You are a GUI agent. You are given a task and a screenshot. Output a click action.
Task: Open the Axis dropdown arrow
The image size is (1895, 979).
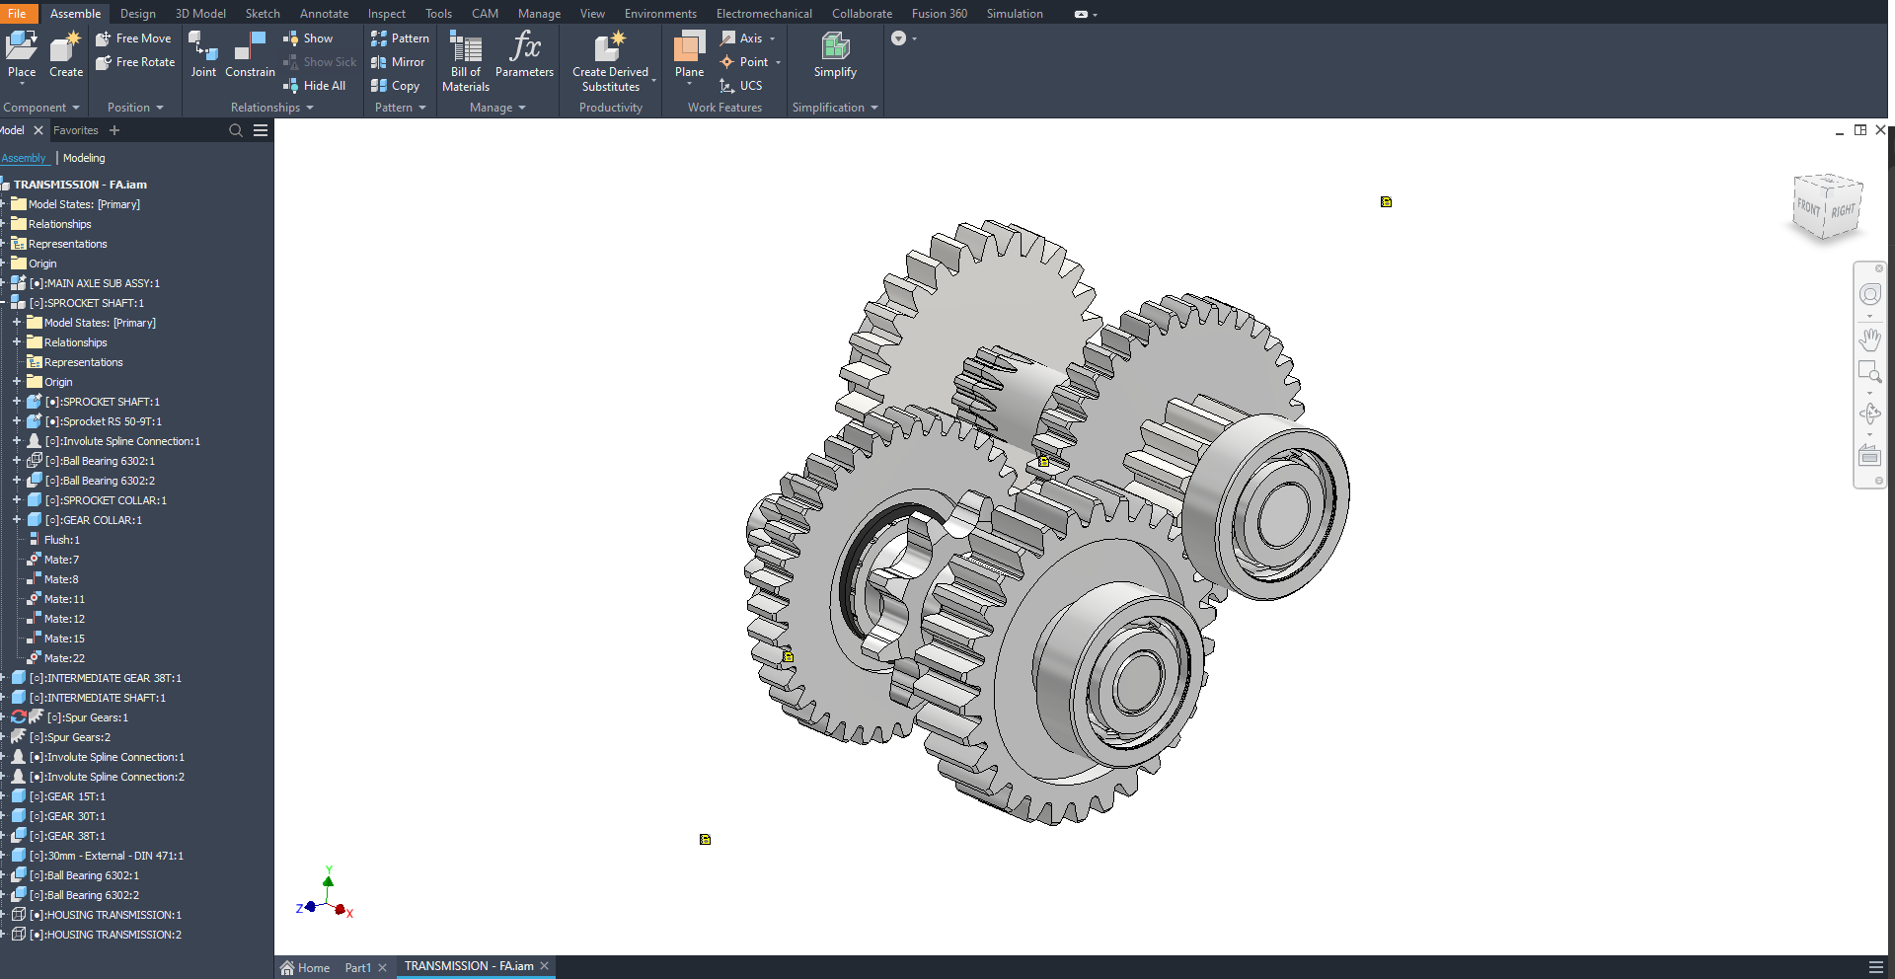[x=772, y=38]
